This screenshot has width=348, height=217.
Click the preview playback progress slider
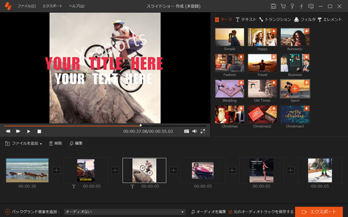[x=105, y=126]
